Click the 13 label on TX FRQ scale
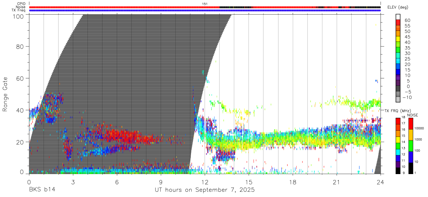This screenshot has height=197, width=428. click(403, 148)
